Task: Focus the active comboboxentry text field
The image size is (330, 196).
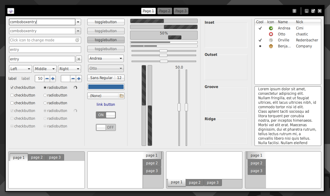Action: 42,22
